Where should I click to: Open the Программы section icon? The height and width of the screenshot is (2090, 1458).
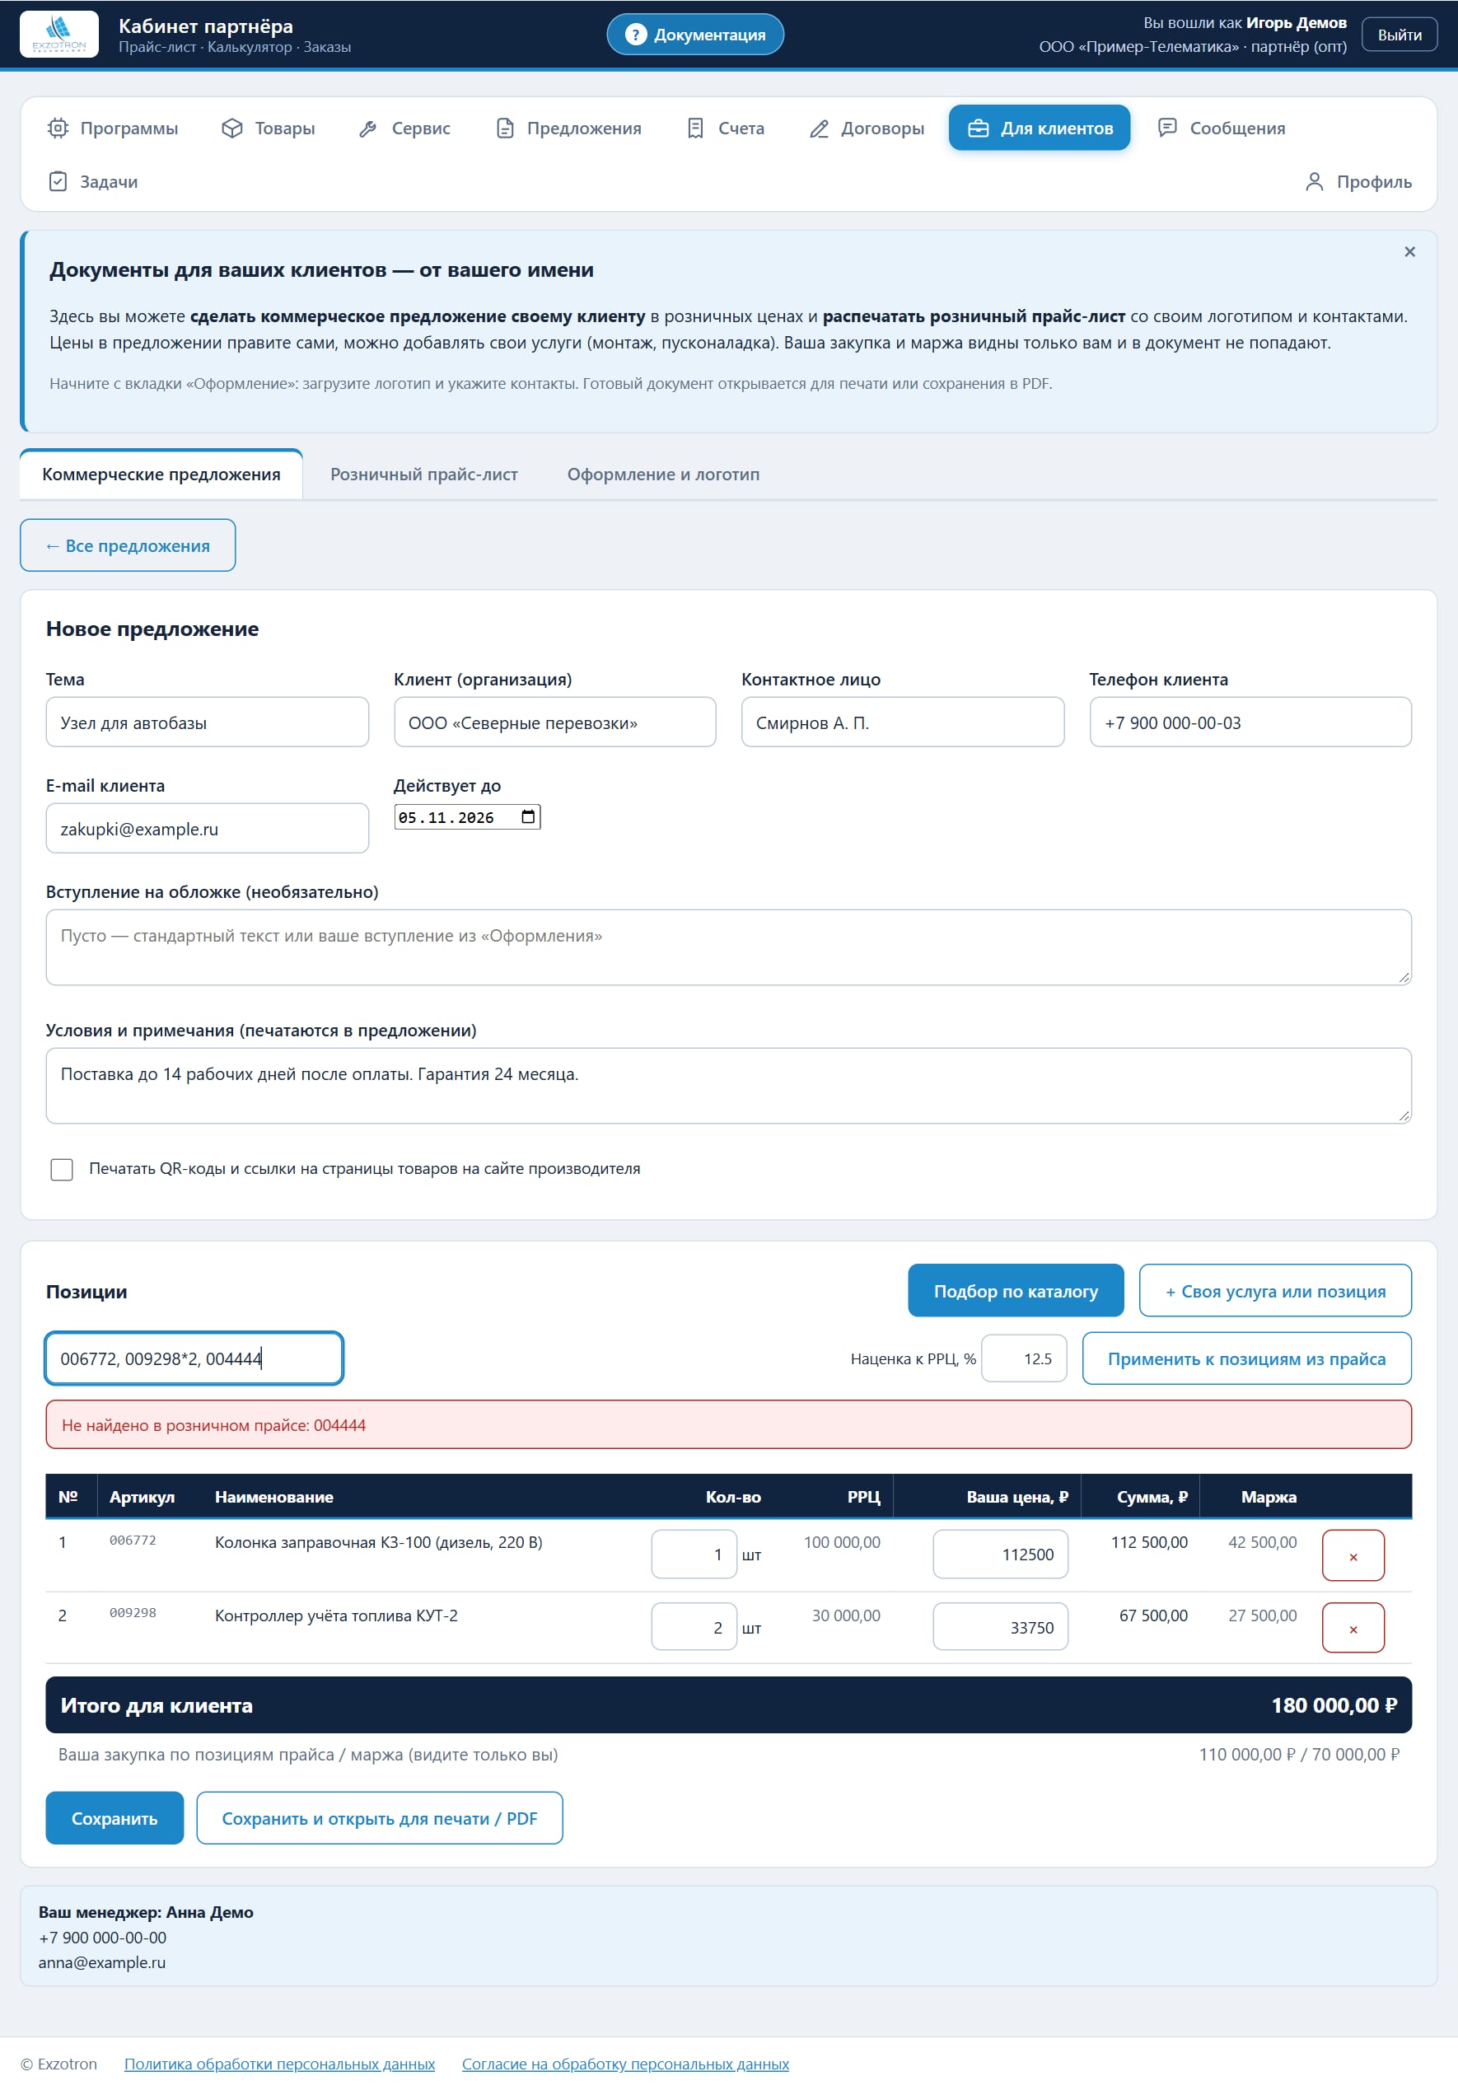click(58, 129)
